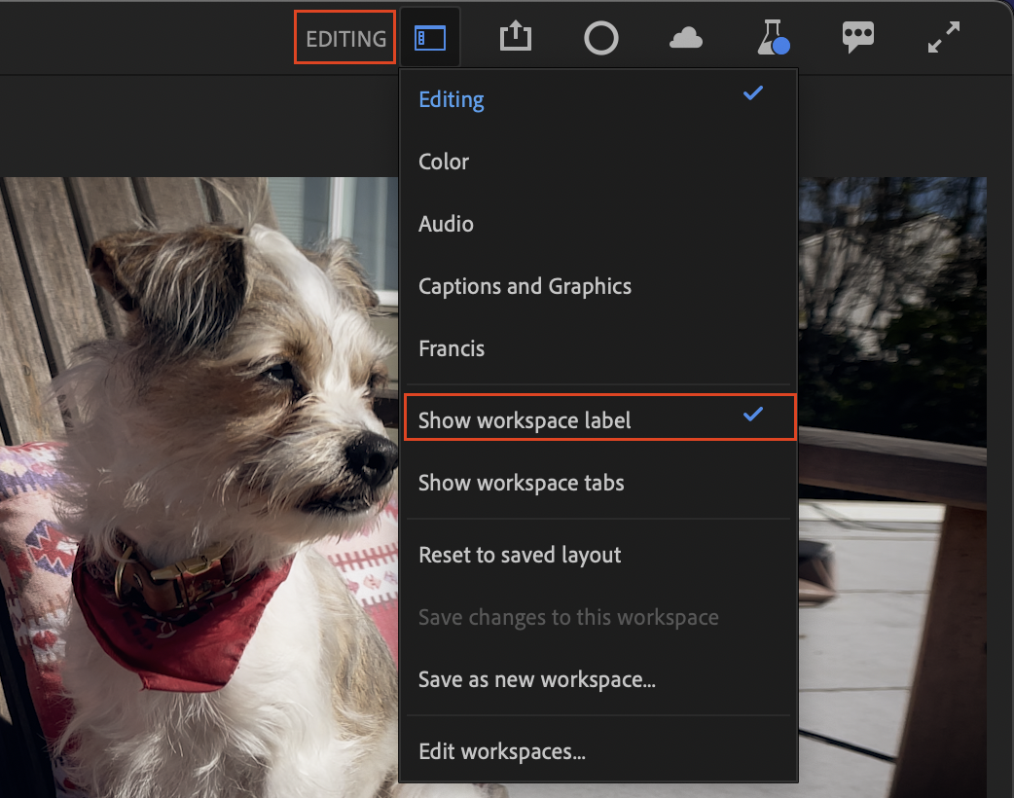Viewport: 1014px width, 798px height.
Task: Switch to the Francis custom workspace
Action: (x=452, y=348)
